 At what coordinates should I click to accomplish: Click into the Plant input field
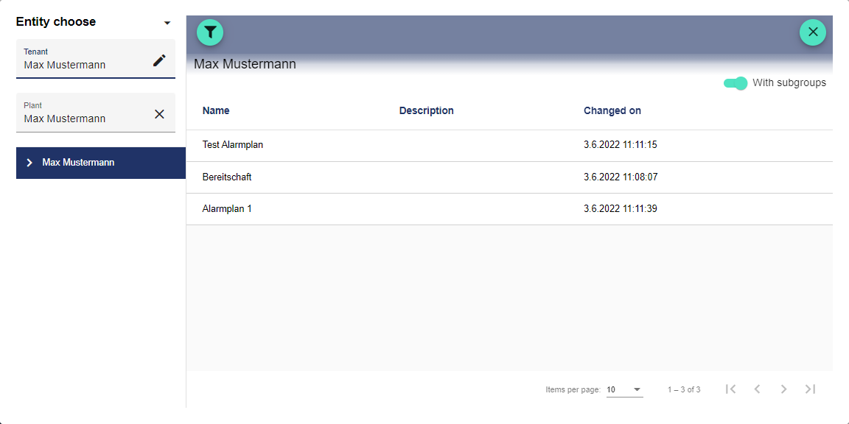click(81, 119)
